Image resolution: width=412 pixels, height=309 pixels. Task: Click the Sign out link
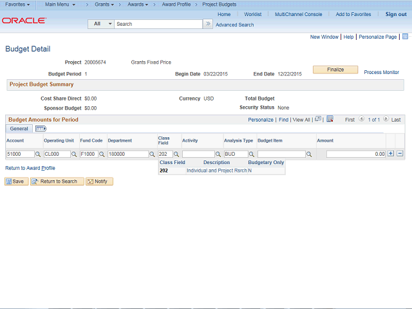pos(396,14)
